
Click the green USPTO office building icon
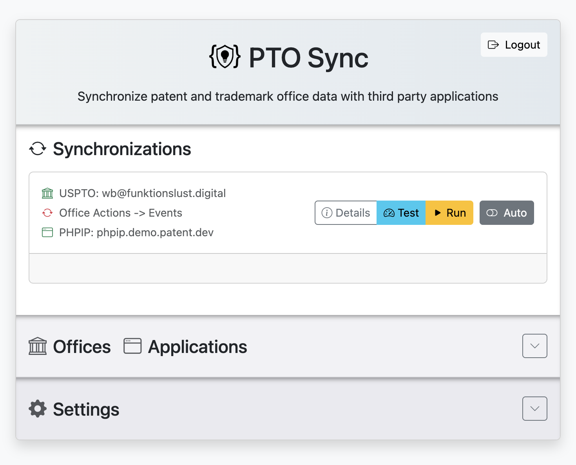[x=47, y=193]
